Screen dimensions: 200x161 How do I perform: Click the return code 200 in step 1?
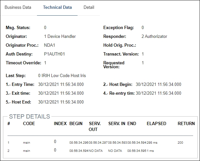(181, 143)
